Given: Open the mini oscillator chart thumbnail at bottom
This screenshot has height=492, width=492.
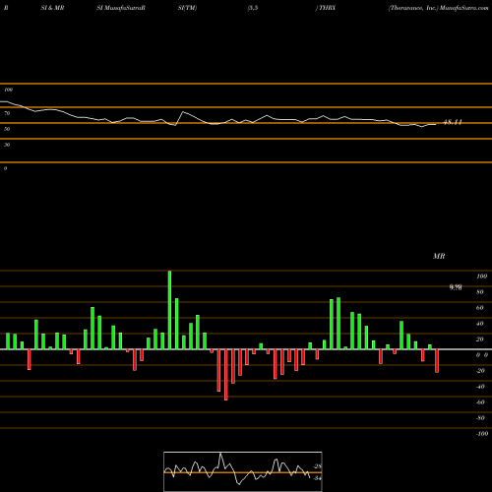Looking at the screenshot, I should tap(243, 471).
